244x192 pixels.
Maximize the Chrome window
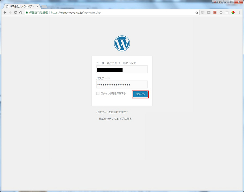pos(231,2)
